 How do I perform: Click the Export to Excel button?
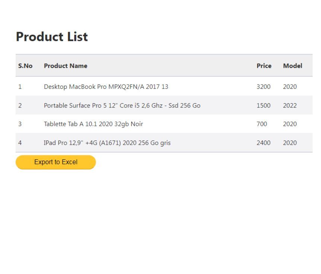pos(56,162)
